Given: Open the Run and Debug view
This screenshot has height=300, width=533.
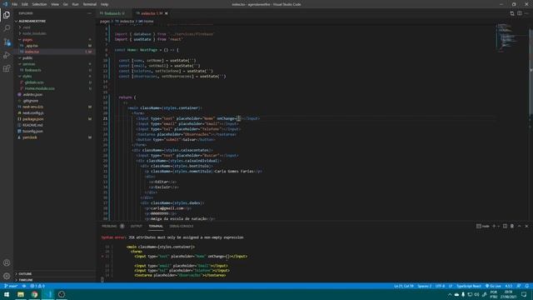Looking at the screenshot, I should (7, 55).
